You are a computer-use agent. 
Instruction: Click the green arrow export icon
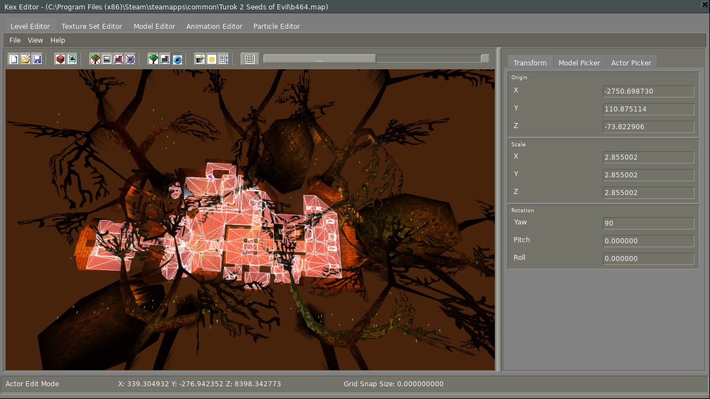[x=200, y=59]
